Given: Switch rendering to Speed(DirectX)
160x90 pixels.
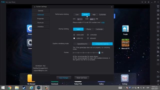Looking at the screenshot, I should point(82,44).
